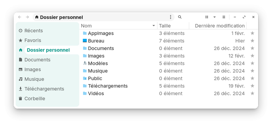Viewport: 272px width, 124px height.
Task: Mark Vidéos folder as favorite
Action: pos(252,94)
